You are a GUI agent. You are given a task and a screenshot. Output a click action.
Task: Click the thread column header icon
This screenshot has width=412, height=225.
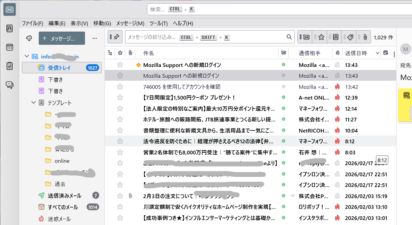(110, 53)
